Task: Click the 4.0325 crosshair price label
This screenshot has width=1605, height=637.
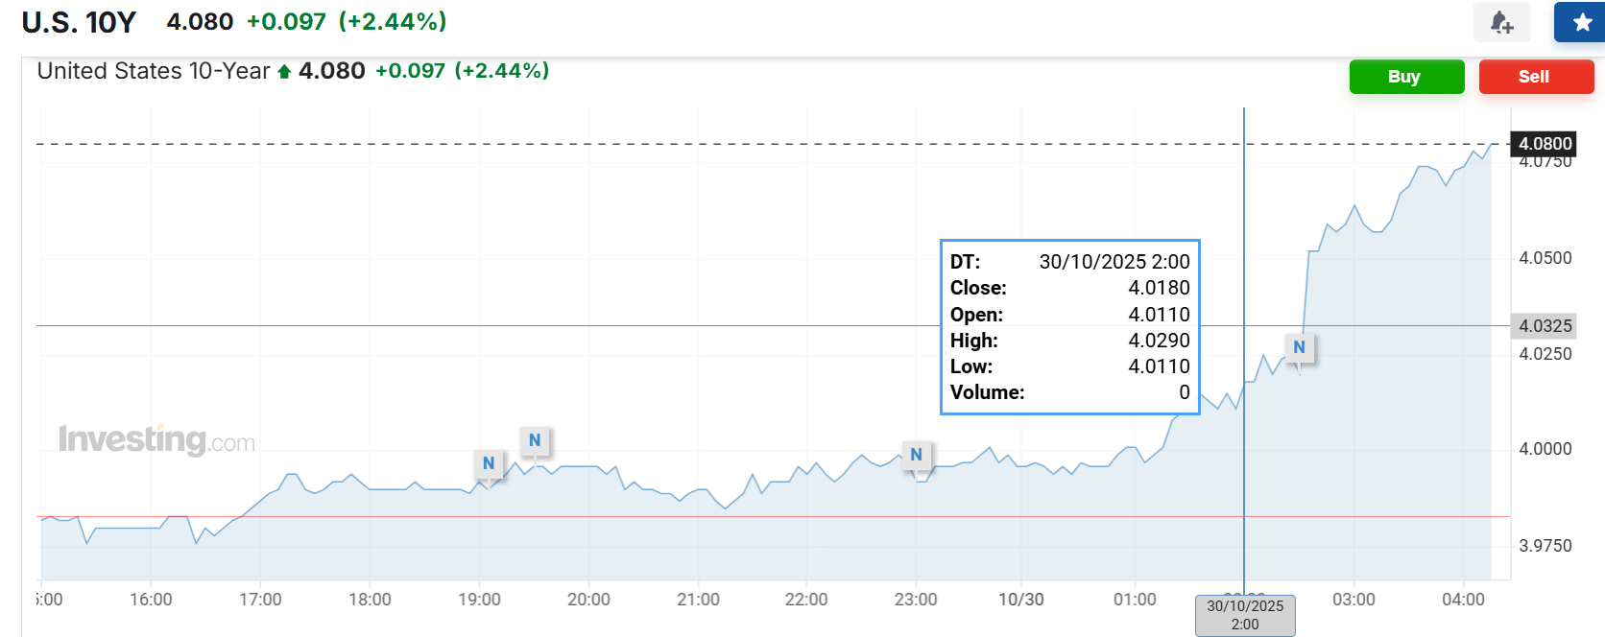Action: click(x=1544, y=326)
